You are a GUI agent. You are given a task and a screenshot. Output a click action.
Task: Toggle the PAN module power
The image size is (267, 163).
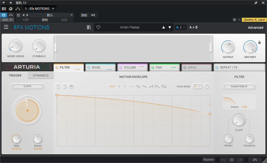pos(153,67)
